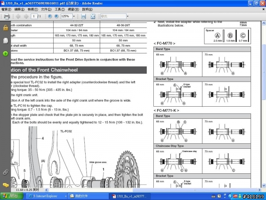The height and width of the screenshot is (200, 266).
Task: Open the comments panel icon
Action: pos(5,185)
